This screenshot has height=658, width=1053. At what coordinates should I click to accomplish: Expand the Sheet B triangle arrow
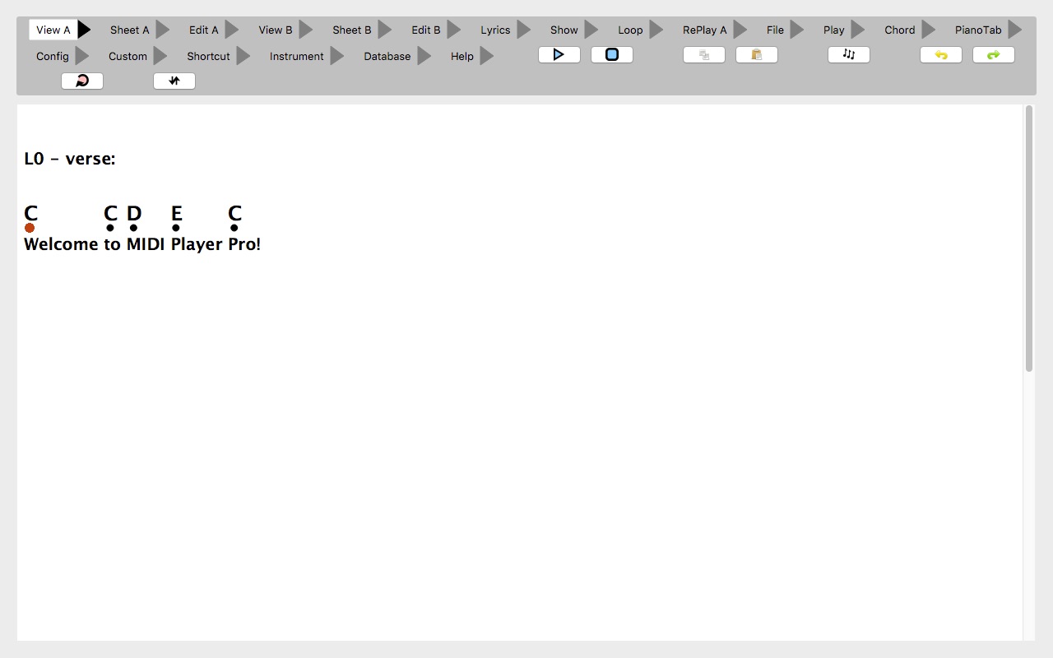(x=385, y=30)
